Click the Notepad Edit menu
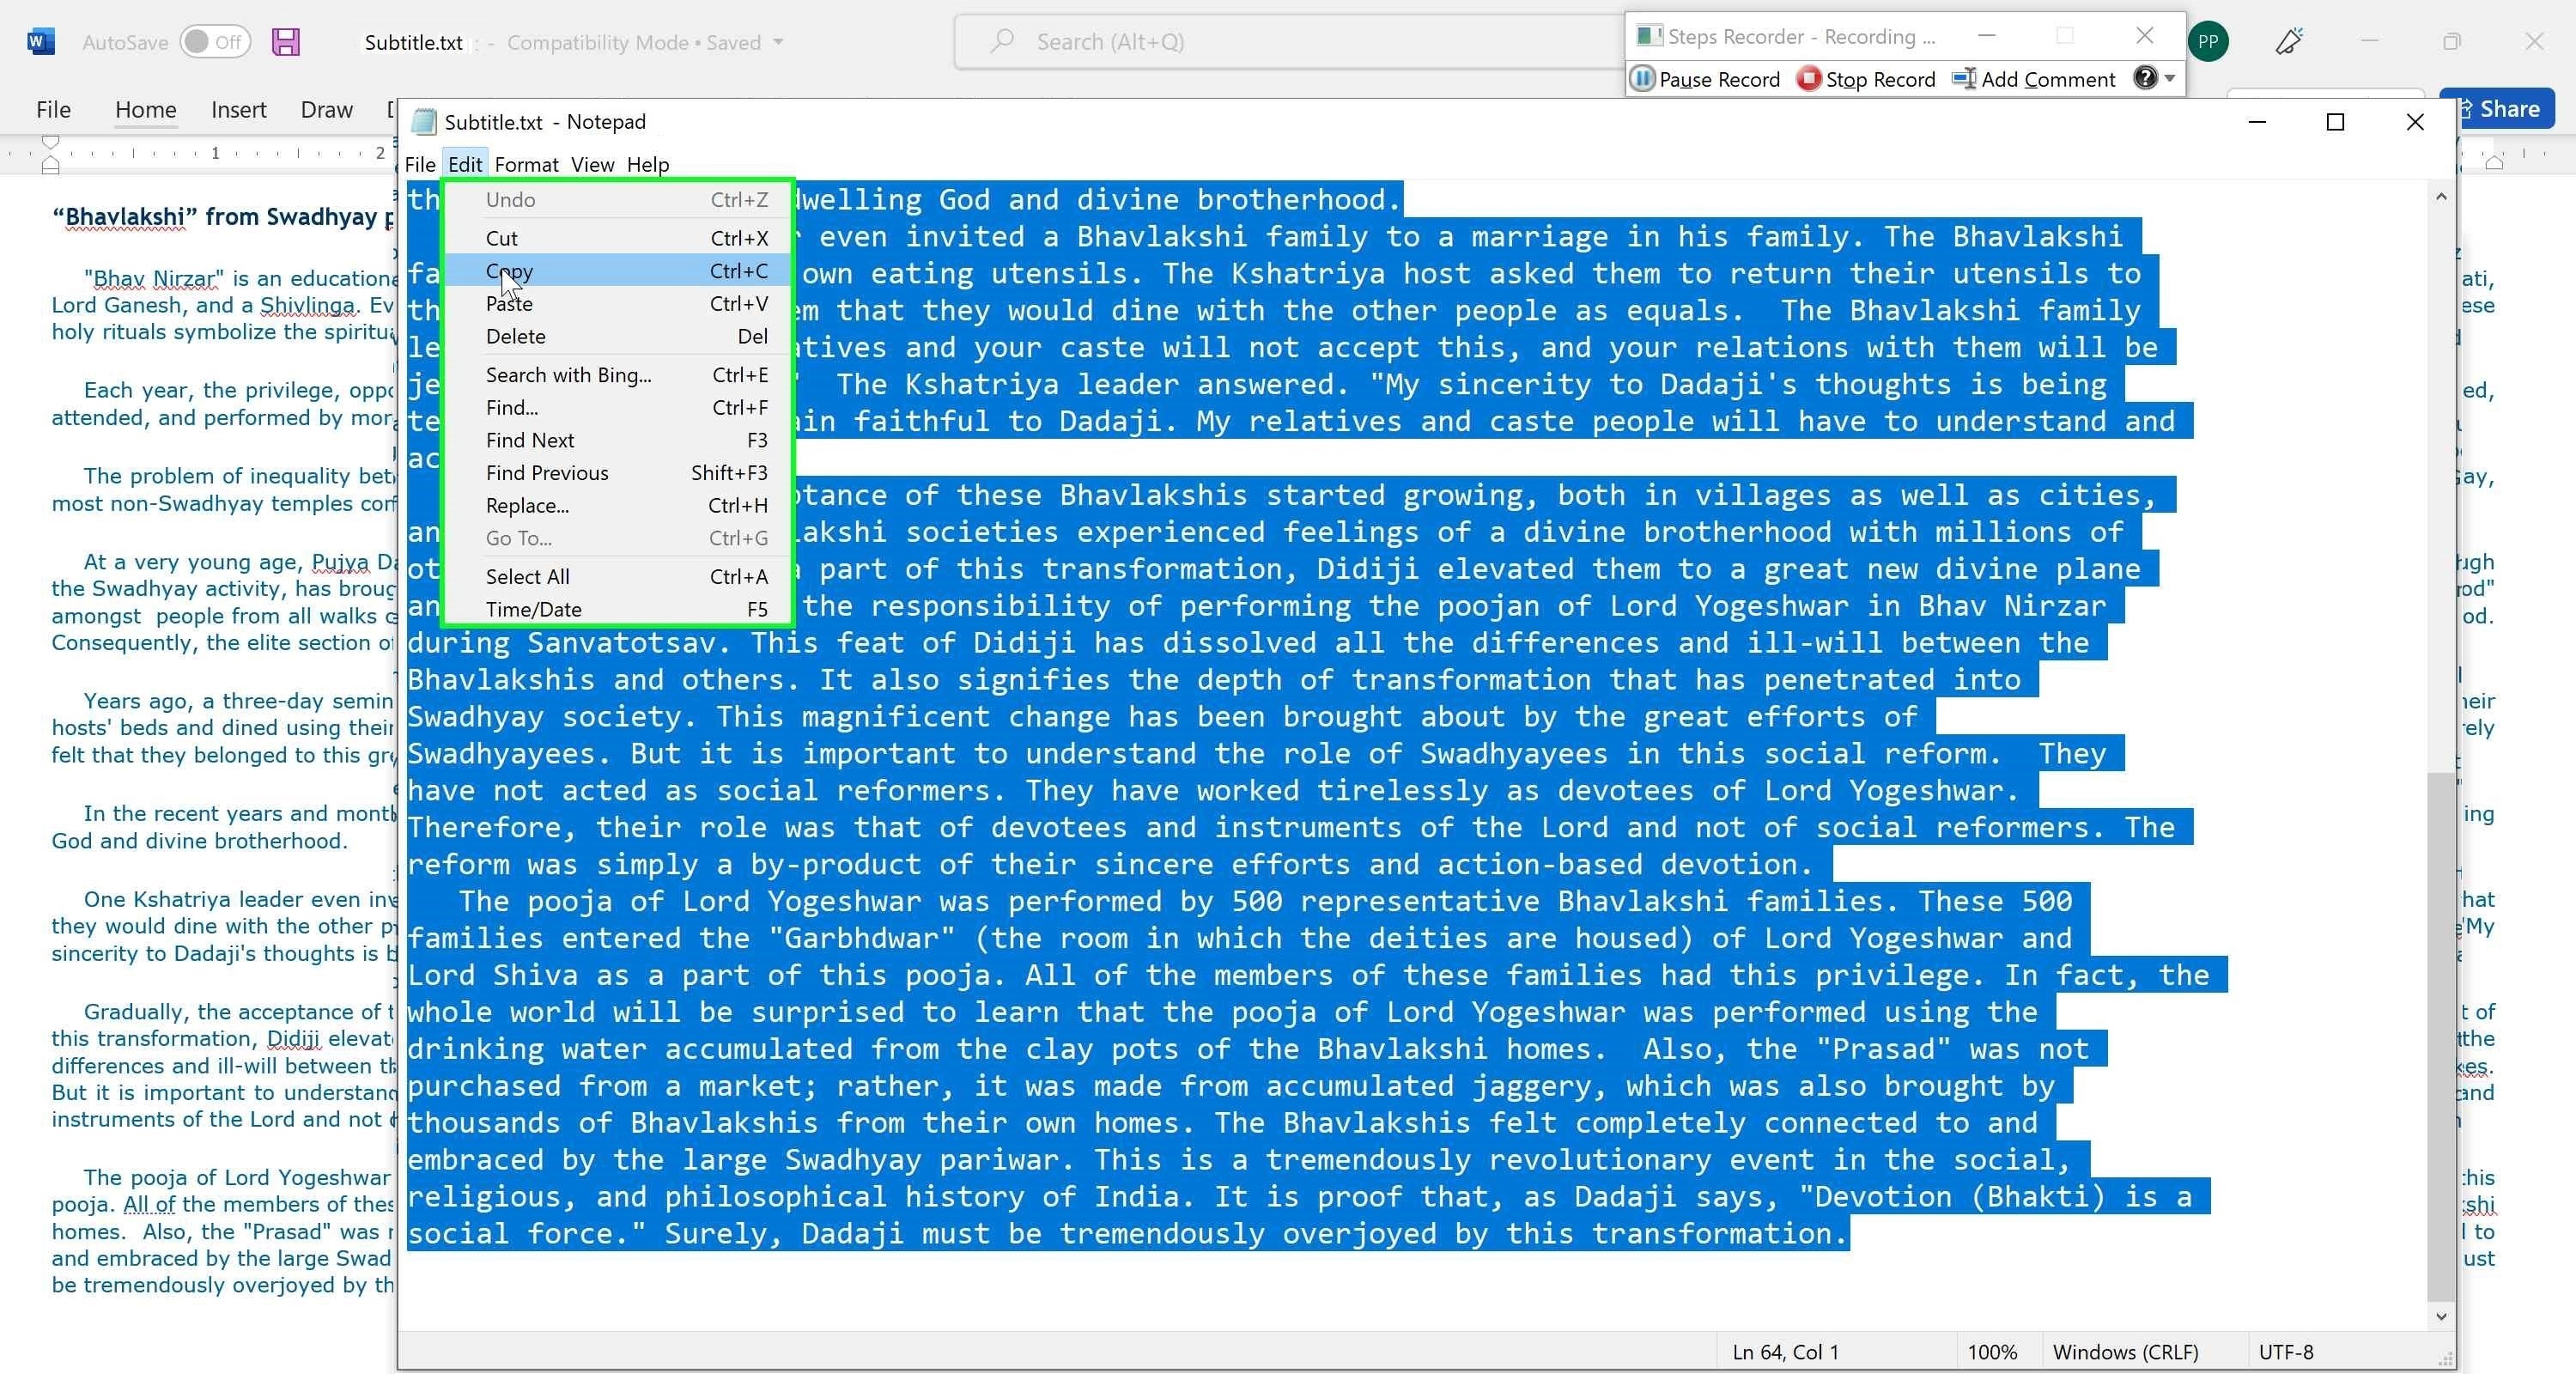 [465, 164]
